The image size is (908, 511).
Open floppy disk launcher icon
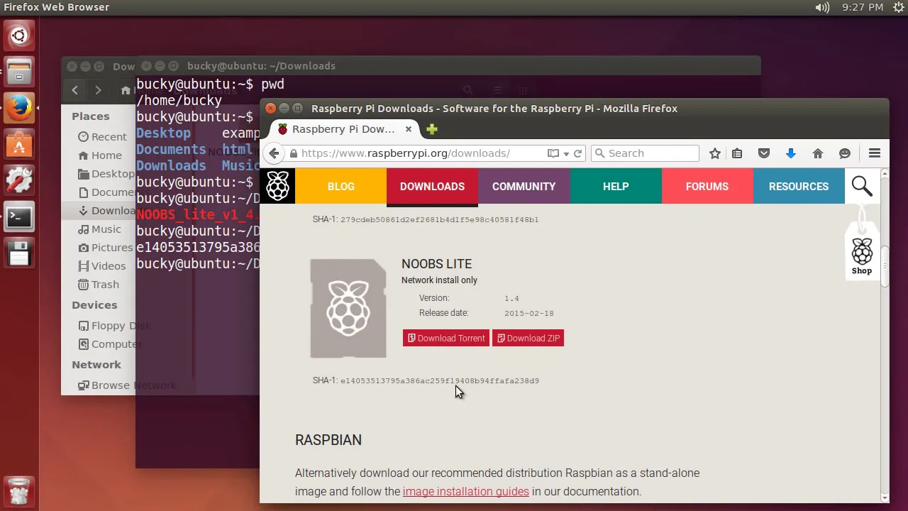pyautogui.click(x=19, y=254)
